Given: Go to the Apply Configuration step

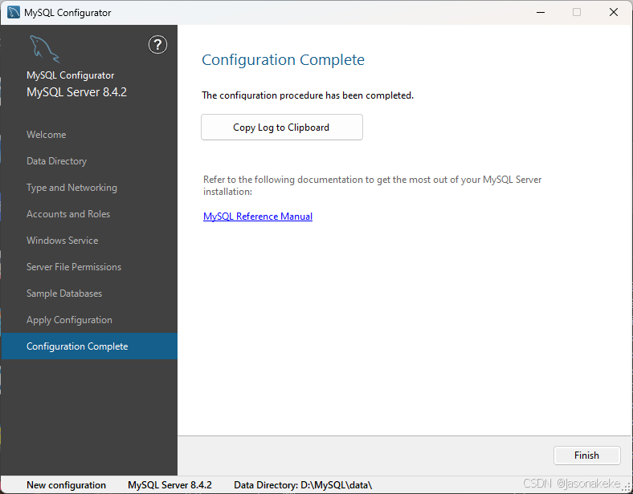Looking at the screenshot, I should (69, 320).
